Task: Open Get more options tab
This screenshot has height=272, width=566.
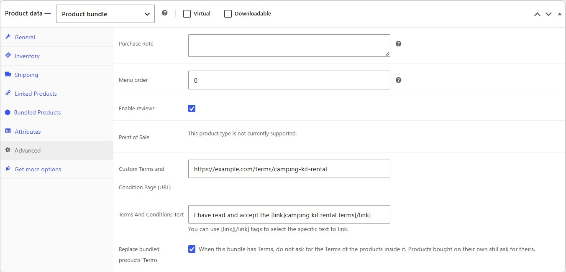Action: point(56,169)
